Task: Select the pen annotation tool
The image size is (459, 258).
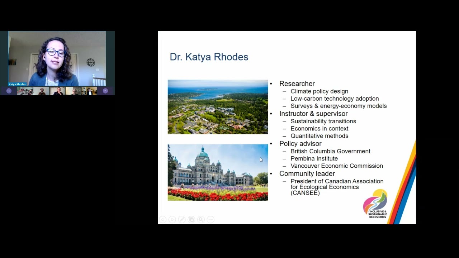Action: (x=182, y=219)
